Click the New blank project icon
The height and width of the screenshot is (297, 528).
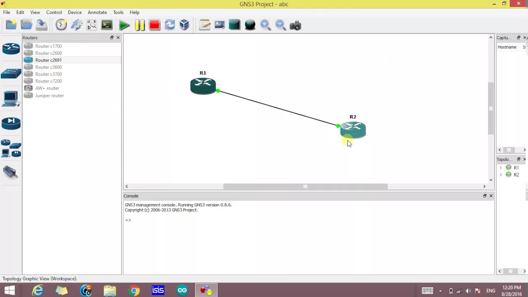point(11,25)
